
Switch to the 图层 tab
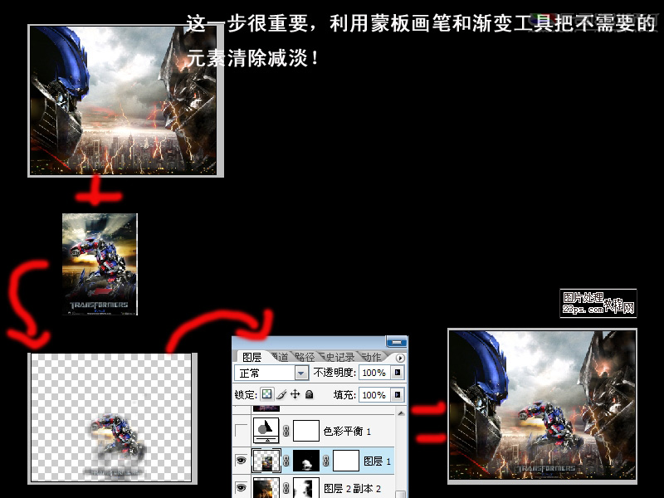[x=252, y=357]
